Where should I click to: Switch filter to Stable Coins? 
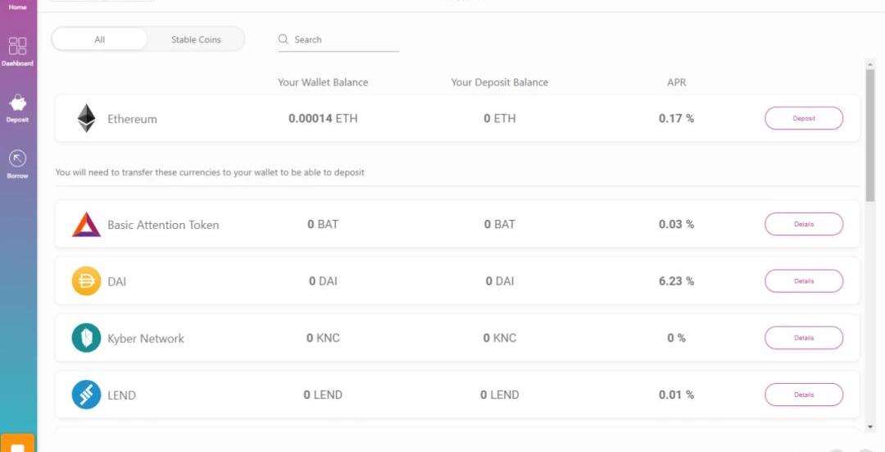(196, 39)
